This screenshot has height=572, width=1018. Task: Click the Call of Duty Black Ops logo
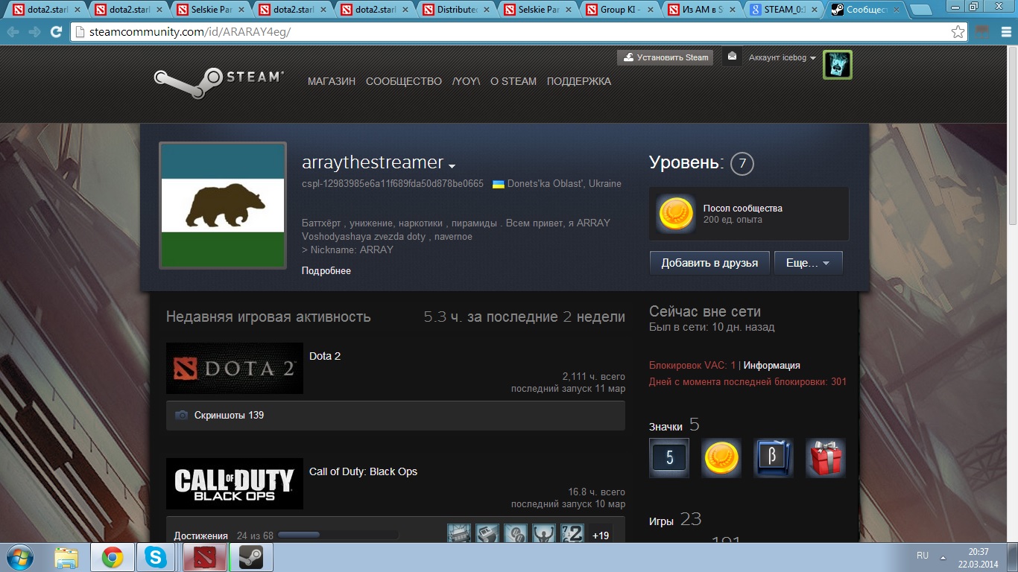235,483
